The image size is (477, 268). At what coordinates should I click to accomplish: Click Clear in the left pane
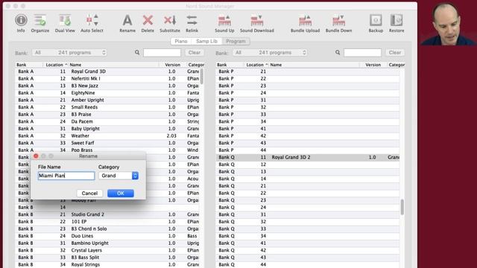pos(195,53)
